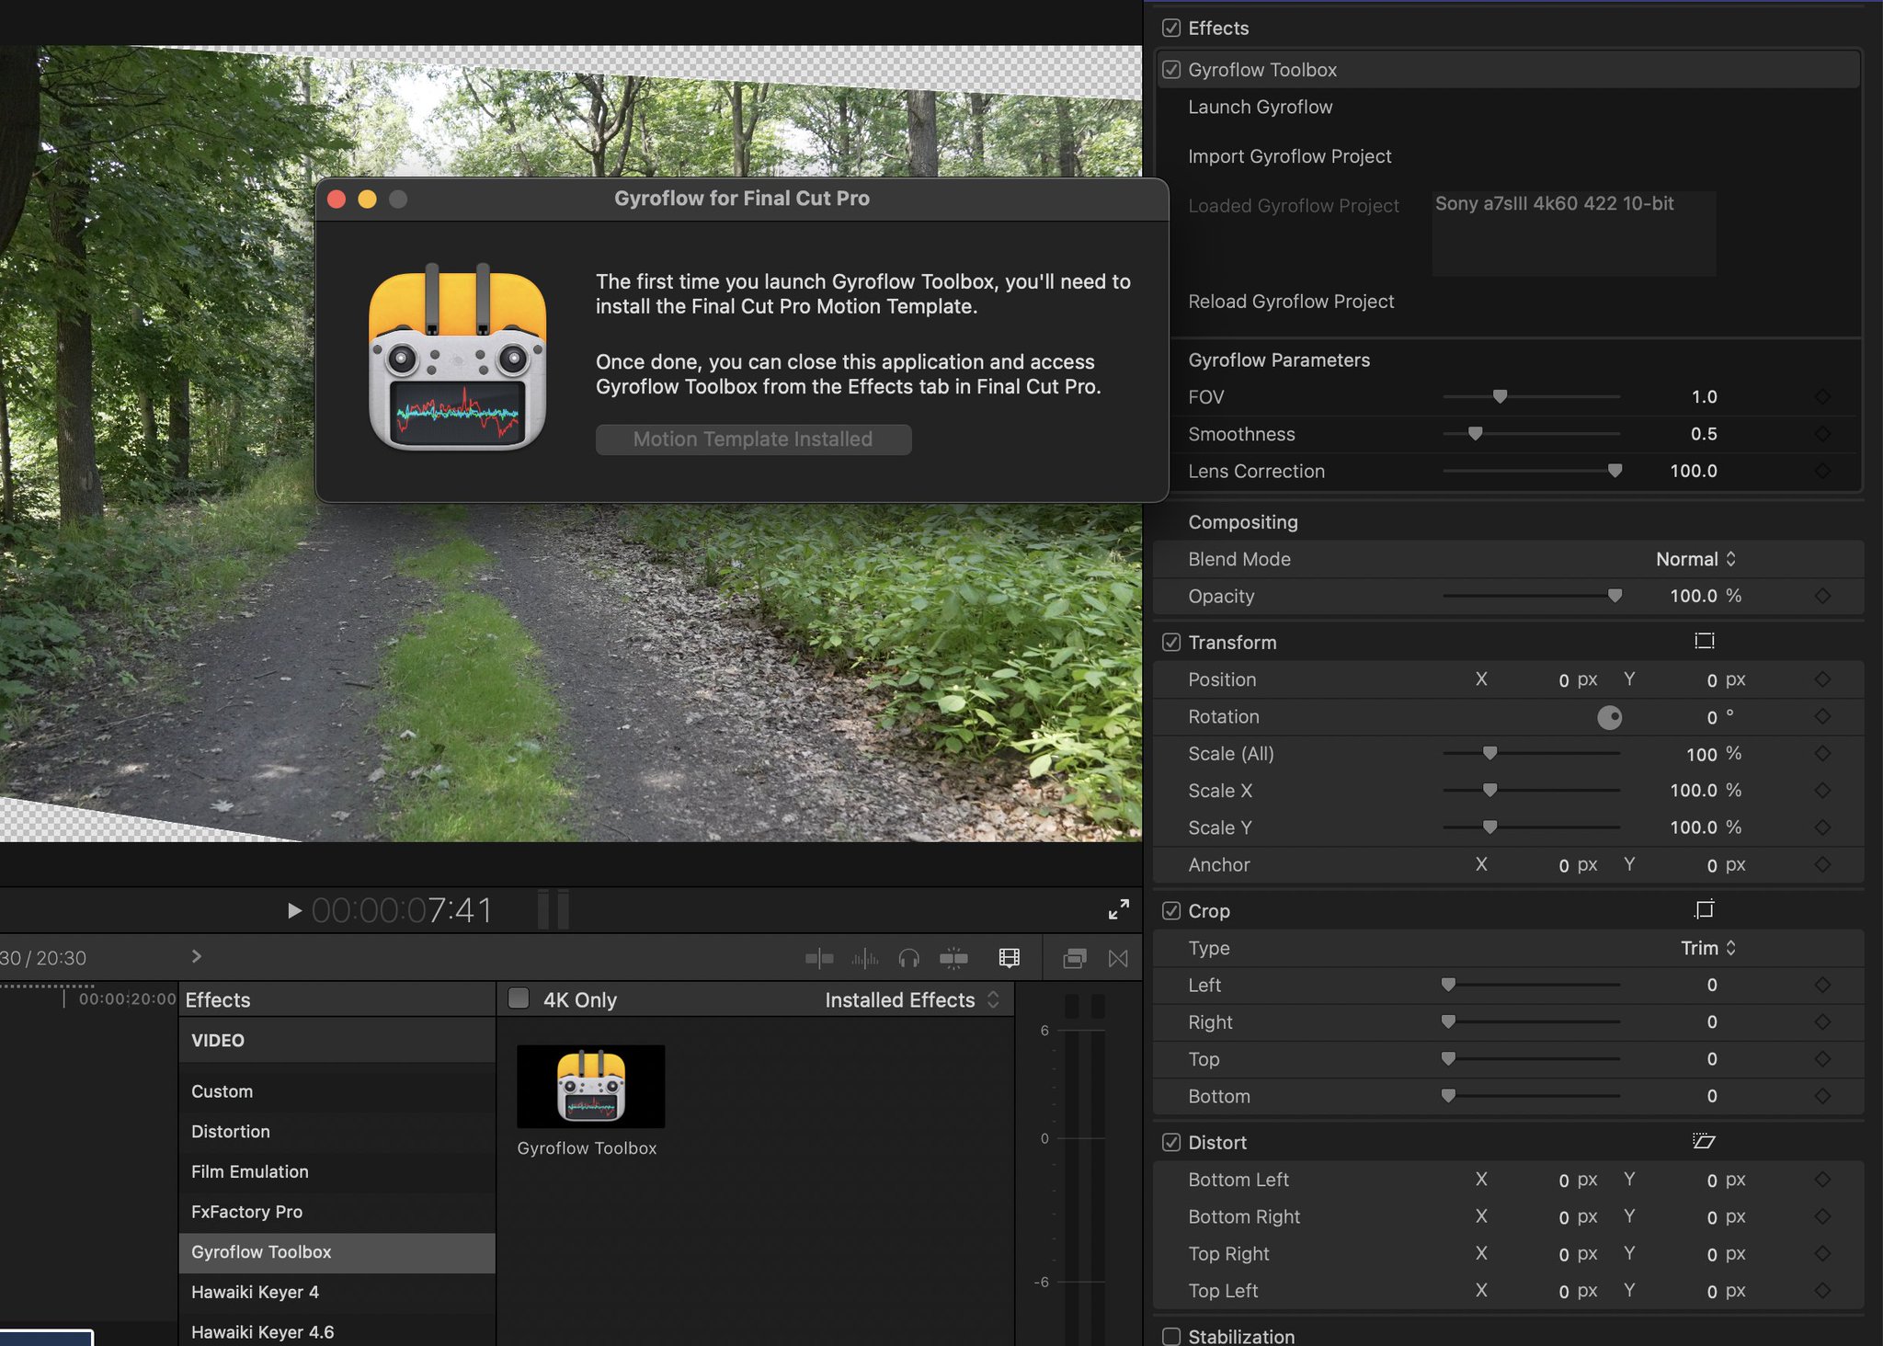Open clip appearance filmstrip icon

click(x=1009, y=958)
